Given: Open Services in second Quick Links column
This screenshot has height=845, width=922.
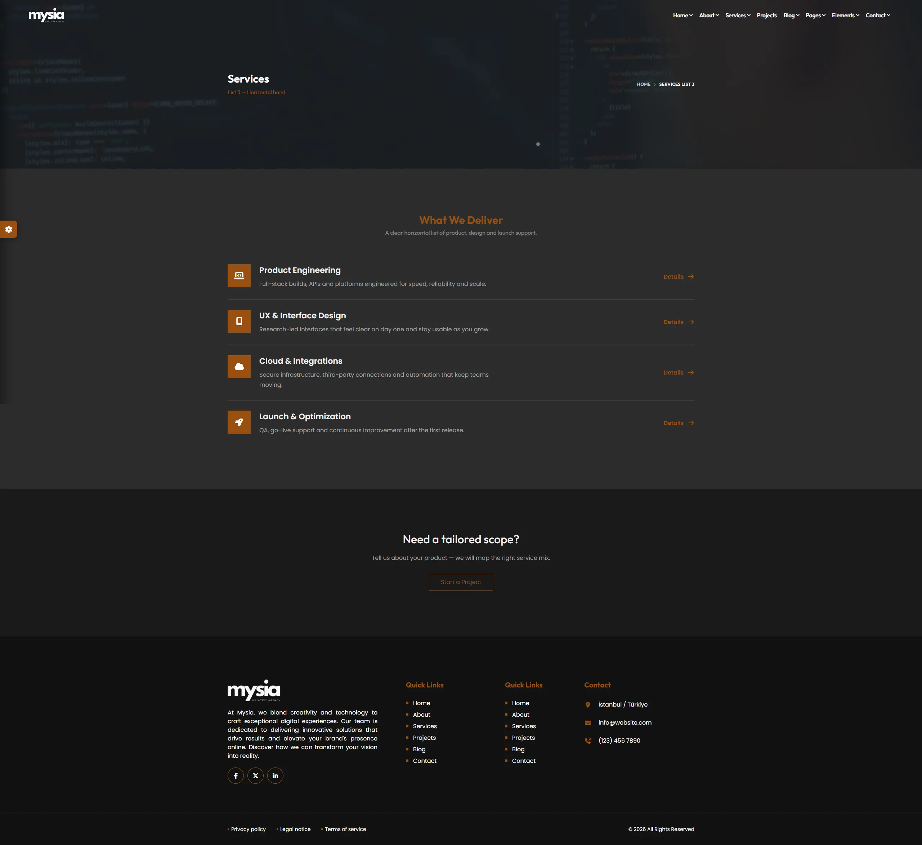Looking at the screenshot, I should 524,726.
